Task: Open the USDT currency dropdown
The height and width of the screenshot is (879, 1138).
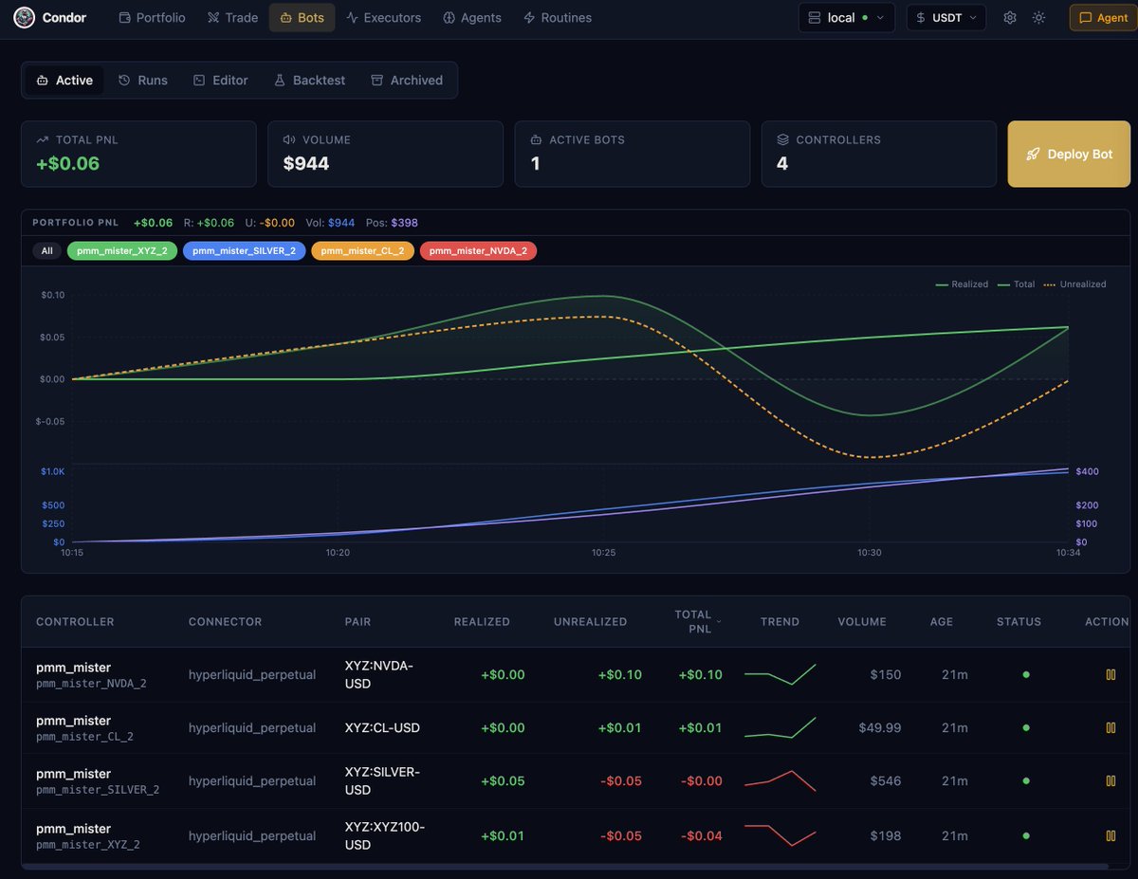Action: [946, 17]
